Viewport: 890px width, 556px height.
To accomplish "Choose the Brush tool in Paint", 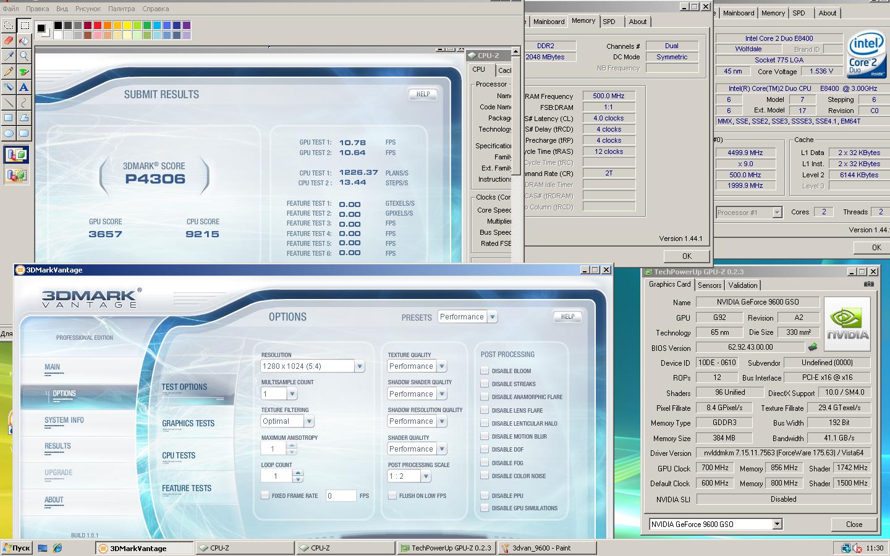I will click(x=24, y=72).
